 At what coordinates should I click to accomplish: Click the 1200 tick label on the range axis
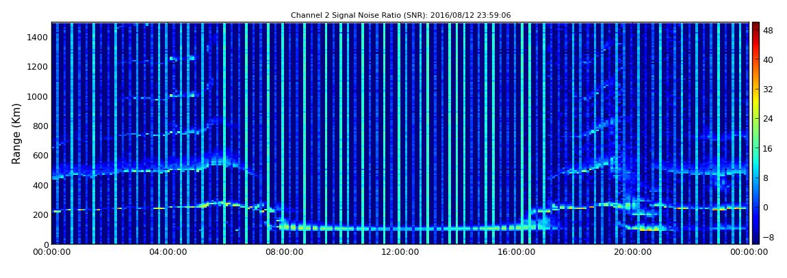38,67
